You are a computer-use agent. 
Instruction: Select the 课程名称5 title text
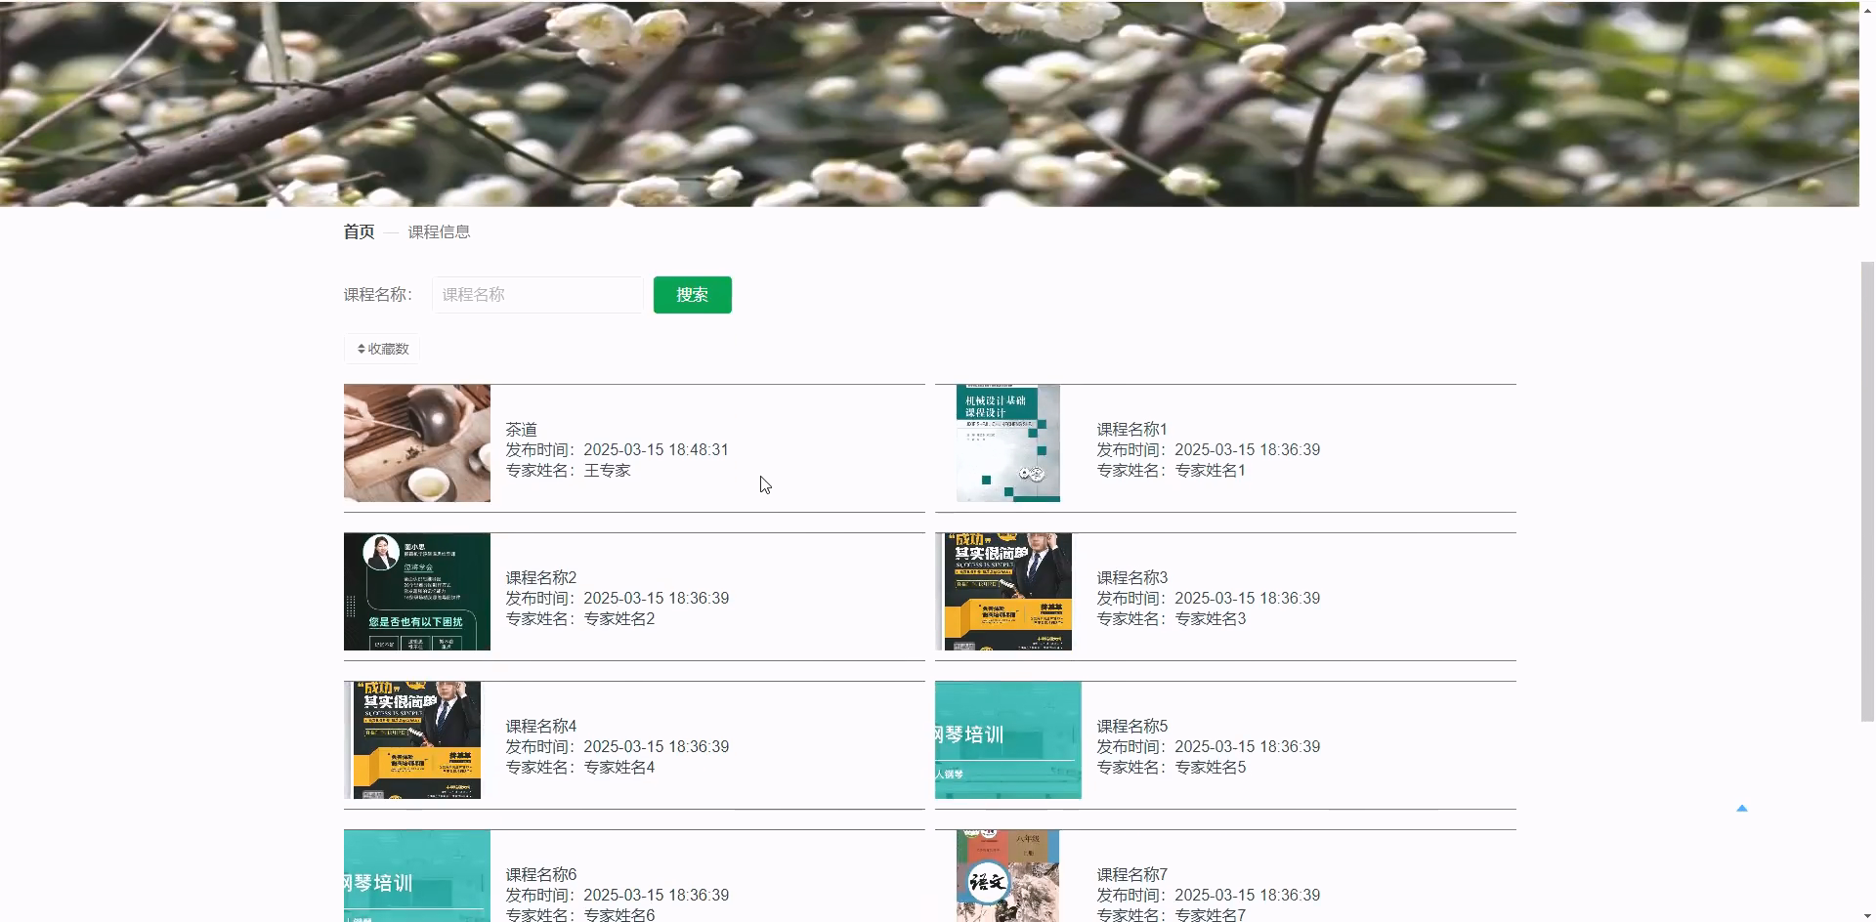point(1131,726)
